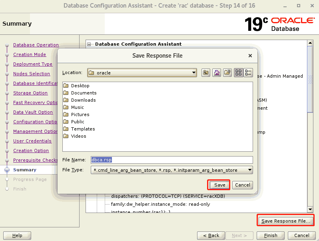The width and height of the screenshot is (319, 241).
Task: Collapse the Database Configuration Assistant tree node
Action: [x=89, y=44]
